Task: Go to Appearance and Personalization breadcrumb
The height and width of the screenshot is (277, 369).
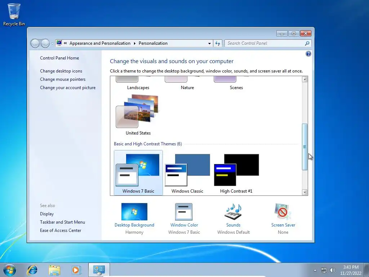Action: [100, 43]
